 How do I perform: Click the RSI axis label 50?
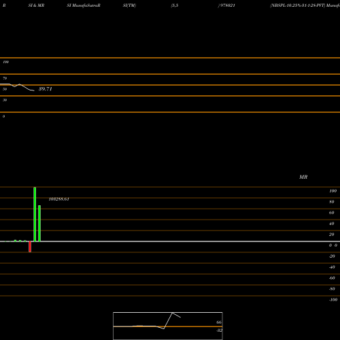pos(5,89)
